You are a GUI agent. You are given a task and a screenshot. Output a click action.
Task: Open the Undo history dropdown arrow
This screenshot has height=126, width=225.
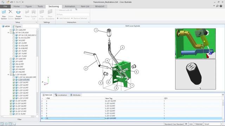click(14, 2)
